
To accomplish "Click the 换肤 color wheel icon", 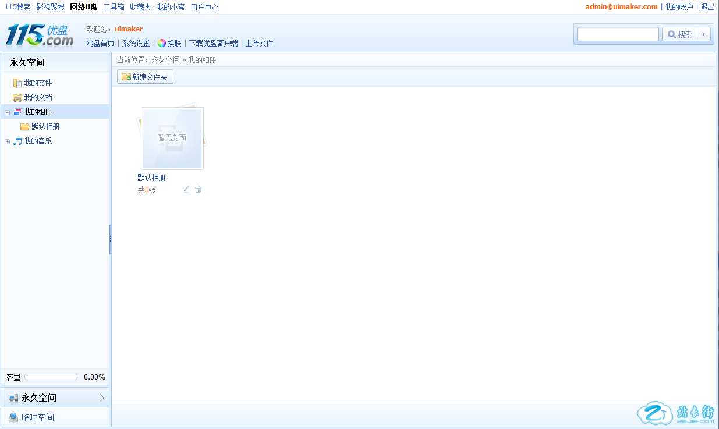I will pyautogui.click(x=162, y=43).
